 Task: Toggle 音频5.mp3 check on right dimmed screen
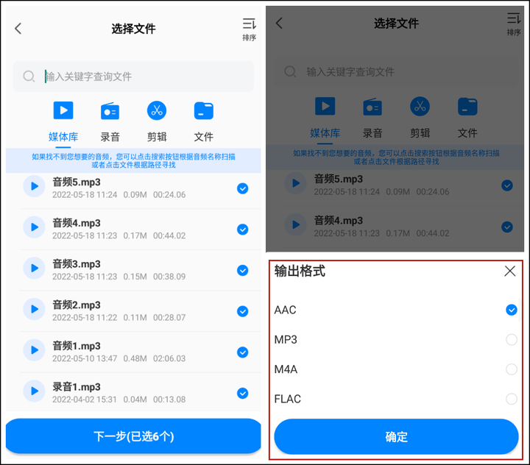[x=507, y=185]
